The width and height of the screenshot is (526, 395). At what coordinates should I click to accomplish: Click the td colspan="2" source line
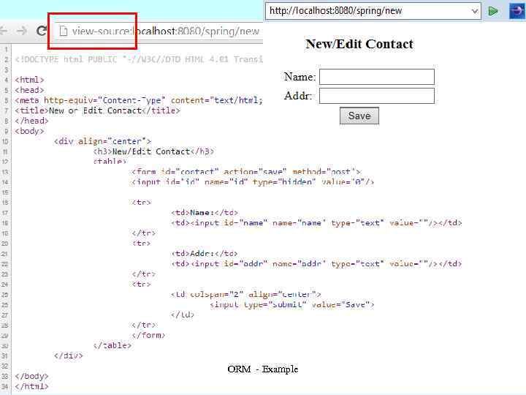click(246, 295)
